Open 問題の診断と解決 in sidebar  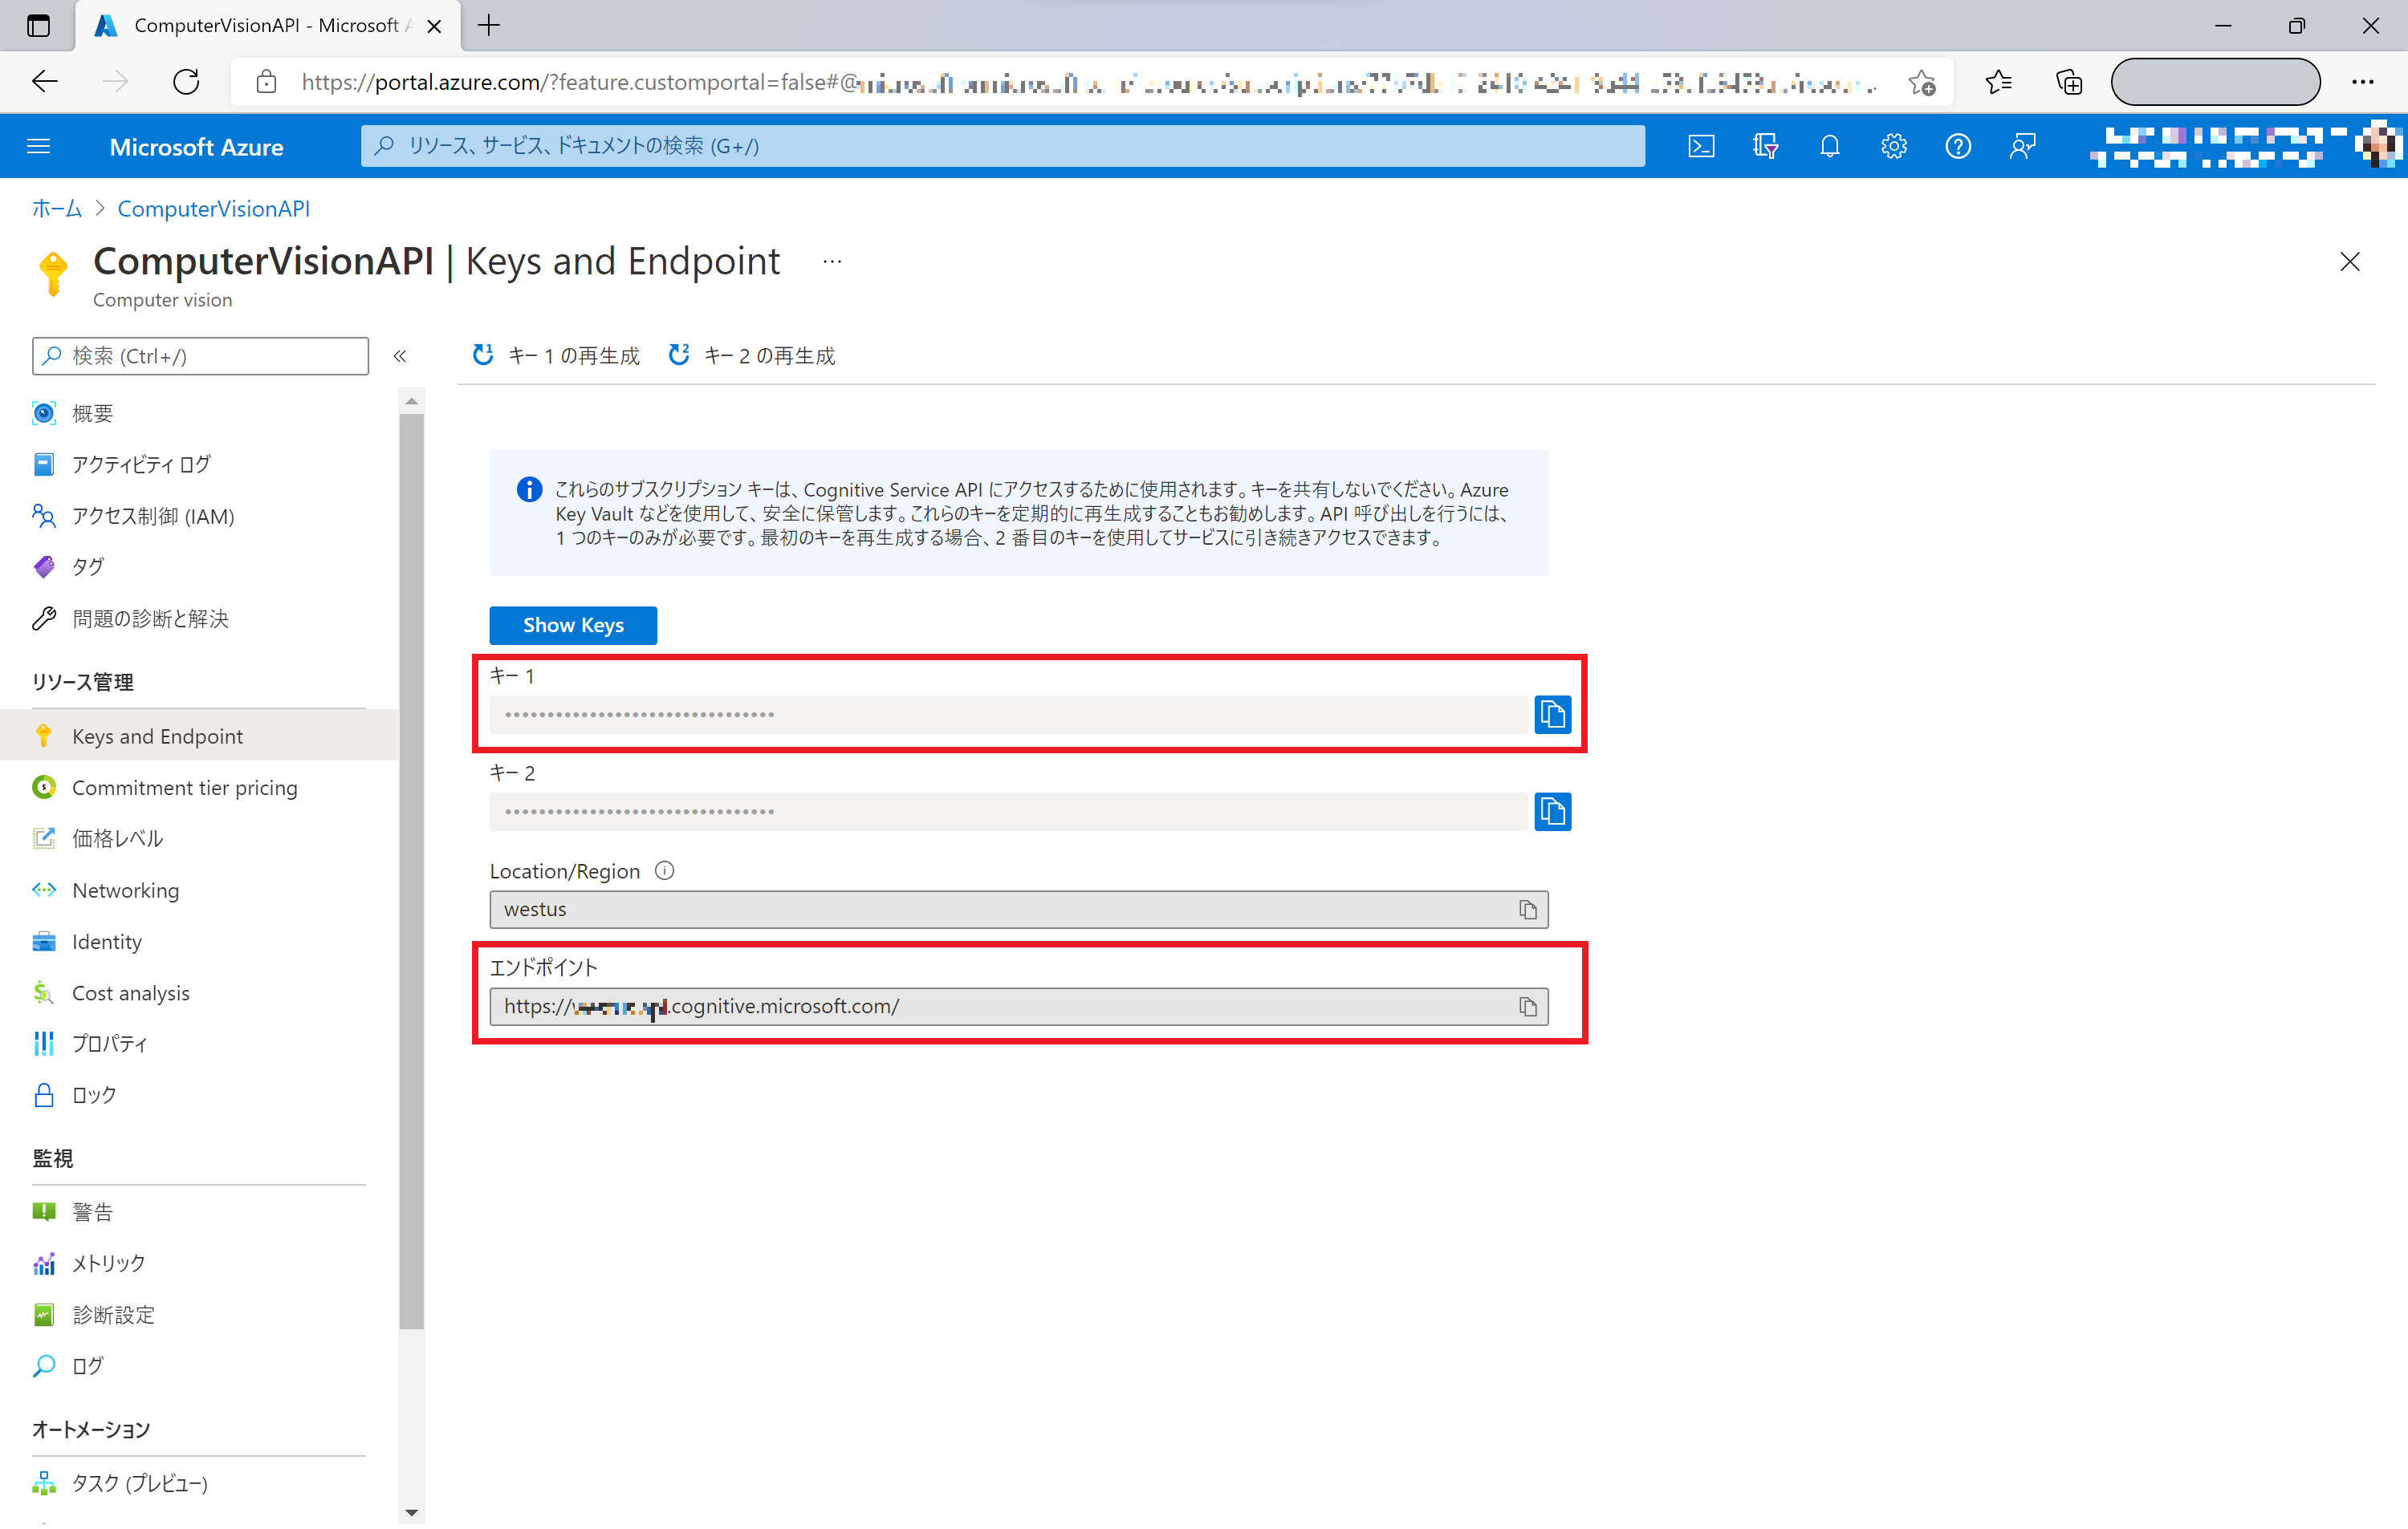pyautogui.click(x=200, y=618)
